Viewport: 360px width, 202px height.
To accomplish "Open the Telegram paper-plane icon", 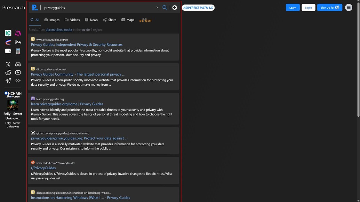I will (x=8, y=80).
